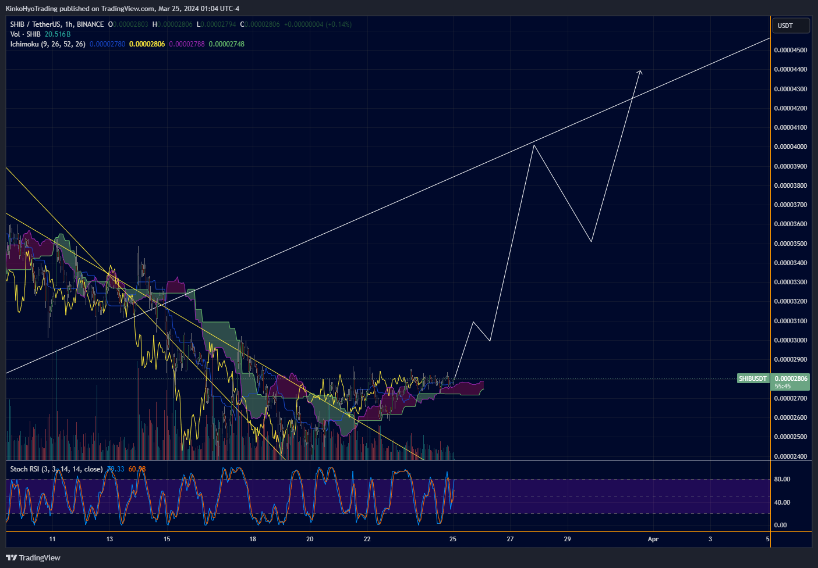Click the KinkoHyoTrading published on TradingView.com header
Image resolution: width=818 pixels, height=568 pixels.
pos(122,9)
